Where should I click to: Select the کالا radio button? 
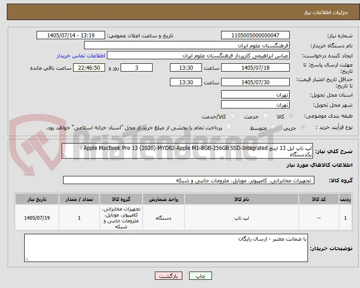[x=291, y=116]
